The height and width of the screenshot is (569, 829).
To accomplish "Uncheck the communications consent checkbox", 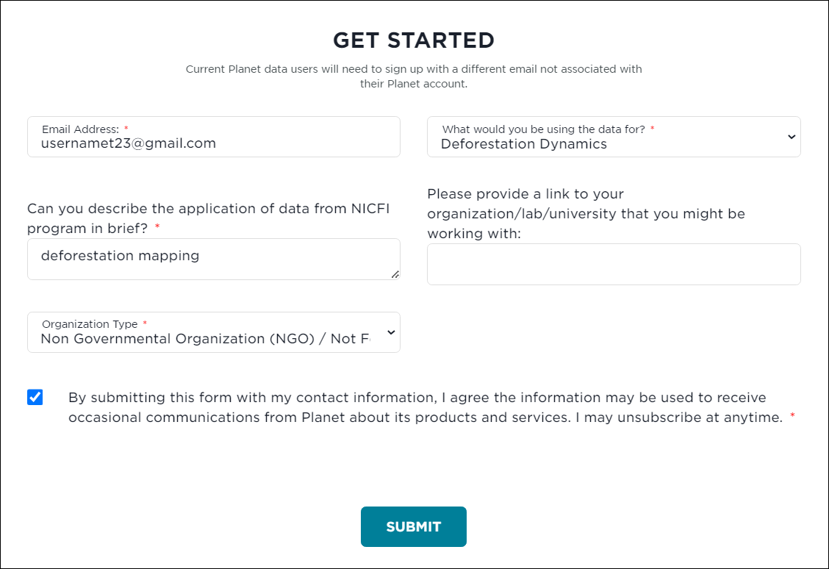I will 35,398.
